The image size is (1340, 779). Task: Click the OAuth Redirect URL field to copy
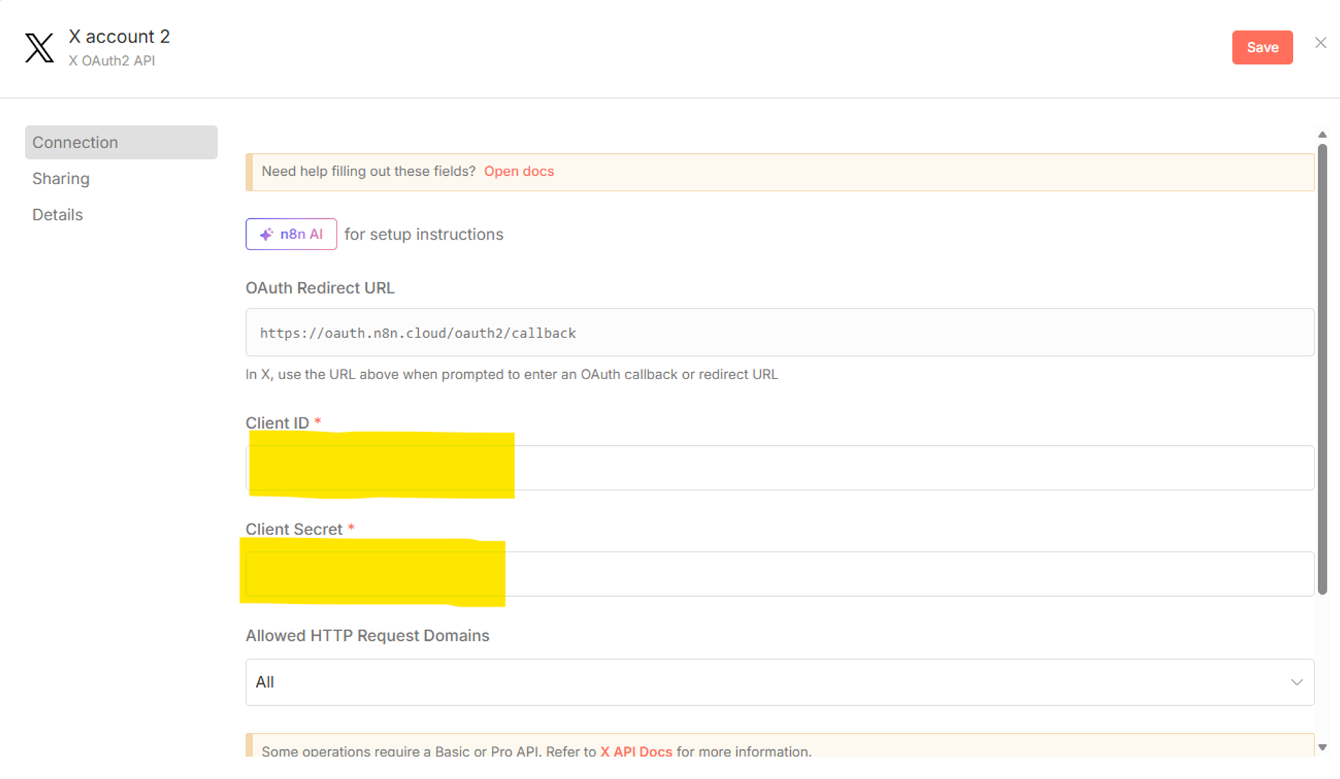click(778, 332)
